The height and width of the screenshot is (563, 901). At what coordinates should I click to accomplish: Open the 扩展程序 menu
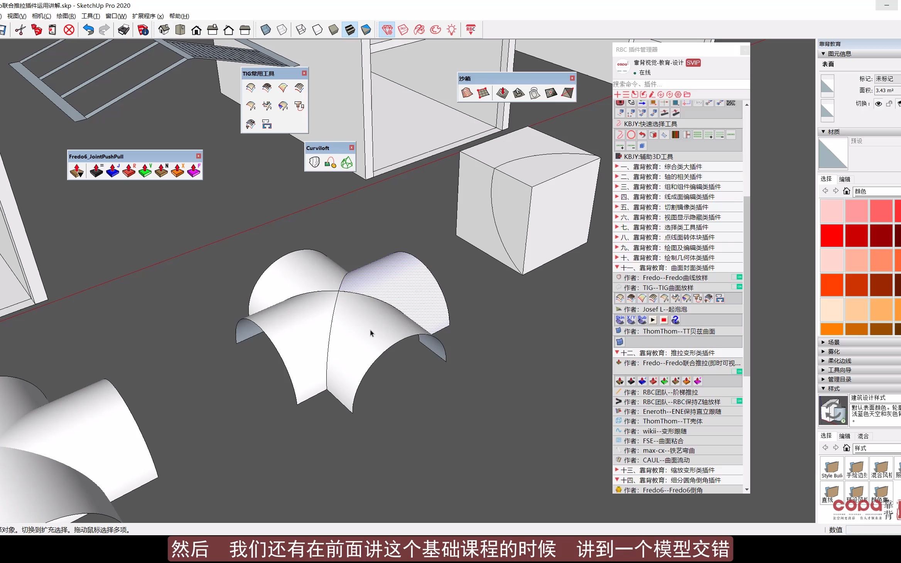coord(148,16)
